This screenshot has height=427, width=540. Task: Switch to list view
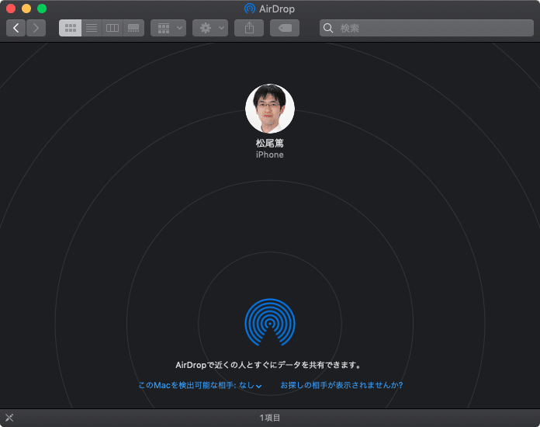click(92, 28)
